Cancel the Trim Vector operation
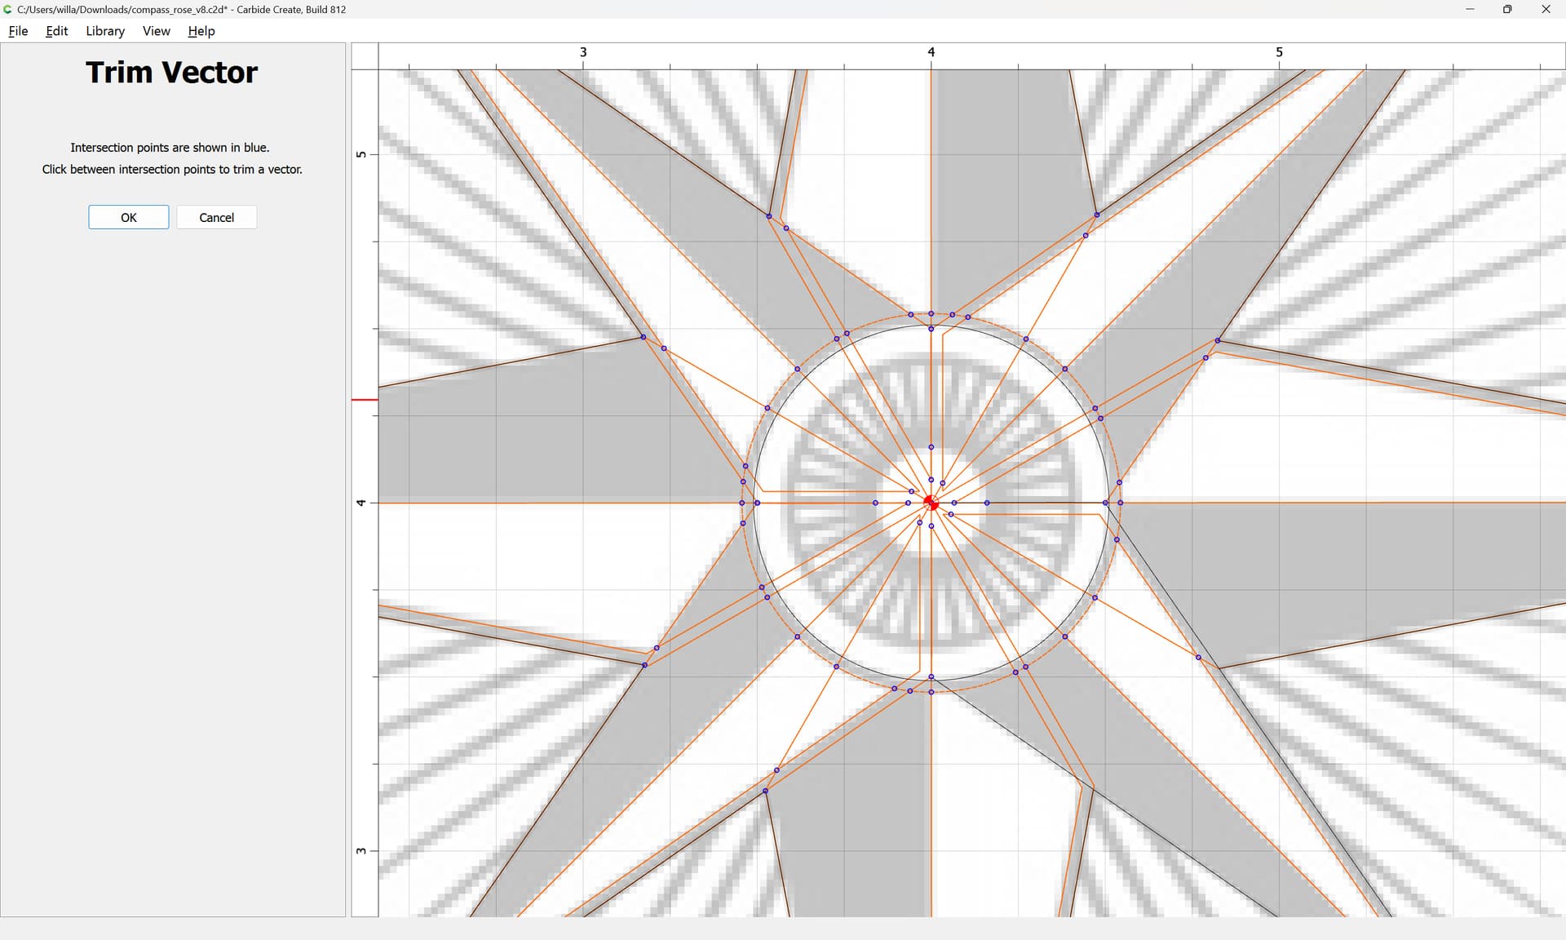 pyautogui.click(x=216, y=217)
